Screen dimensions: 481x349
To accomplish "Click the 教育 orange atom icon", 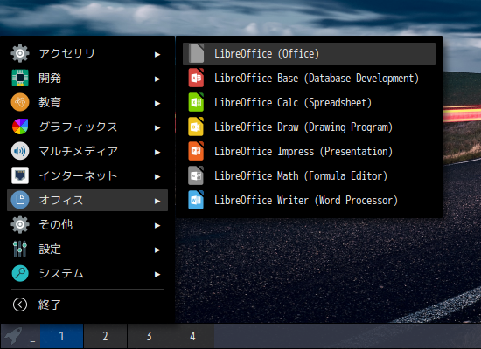I will [x=20, y=102].
